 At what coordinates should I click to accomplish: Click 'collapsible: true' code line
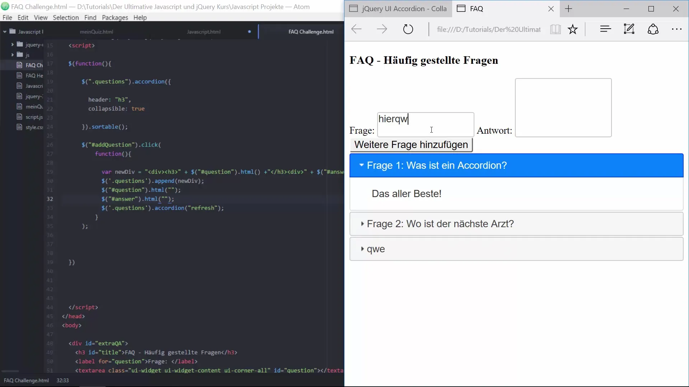[116, 109]
